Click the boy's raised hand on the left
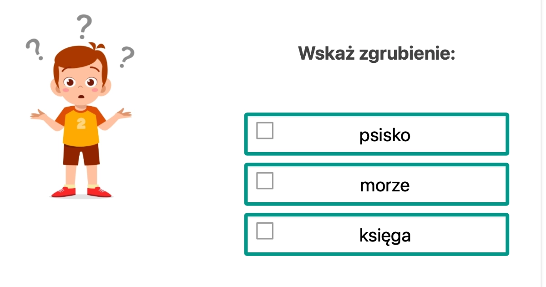This screenshot has width=546, height=287. [37, 114]
